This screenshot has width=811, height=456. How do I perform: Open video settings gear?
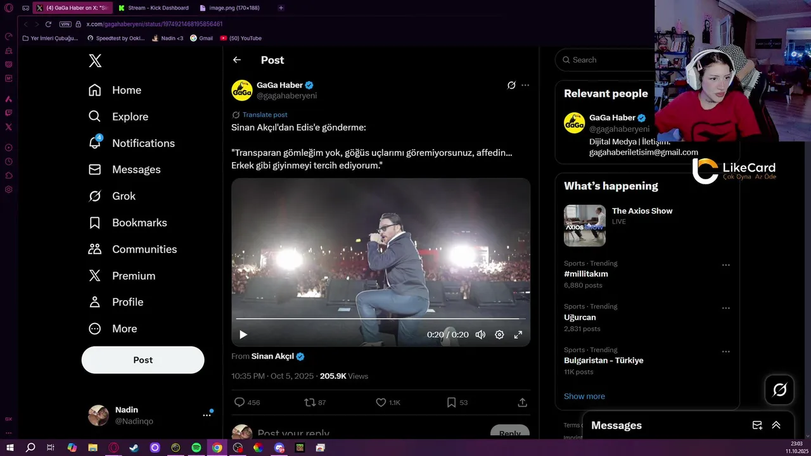click(499, 334)
